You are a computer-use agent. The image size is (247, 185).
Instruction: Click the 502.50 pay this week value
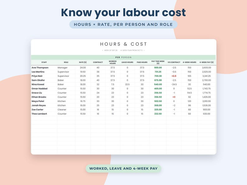[158, 101]
